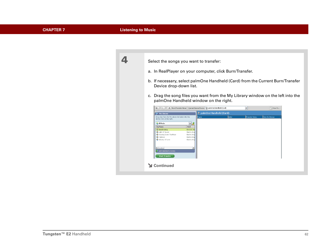Click the handheld device icon in palmOne header
Screen dimensions: 323x250
pyautogui.click(x=199, y=113)
